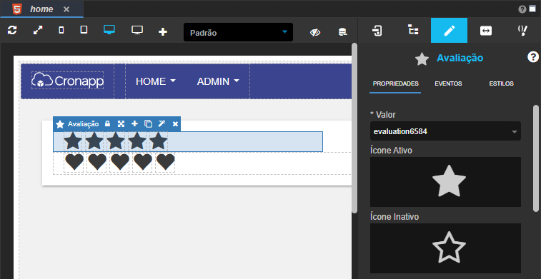541x279 pixels.
Task: Open the data source database icon
Action: 342,32
